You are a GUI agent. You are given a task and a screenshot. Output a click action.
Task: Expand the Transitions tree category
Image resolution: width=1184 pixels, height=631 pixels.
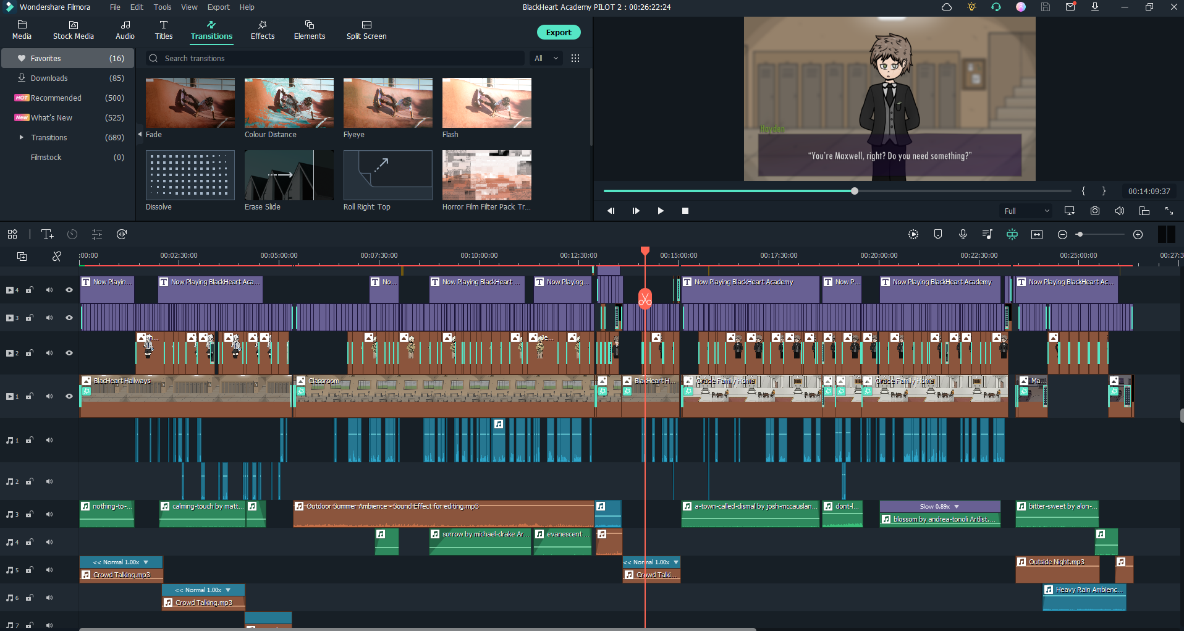click(21, 137)
